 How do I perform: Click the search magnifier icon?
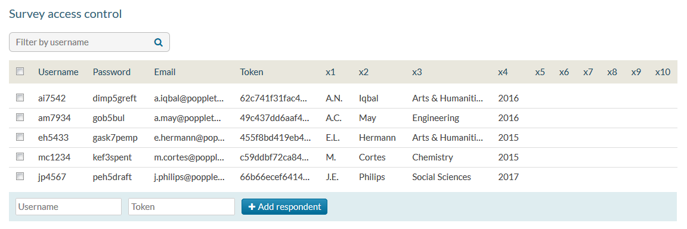158,42
